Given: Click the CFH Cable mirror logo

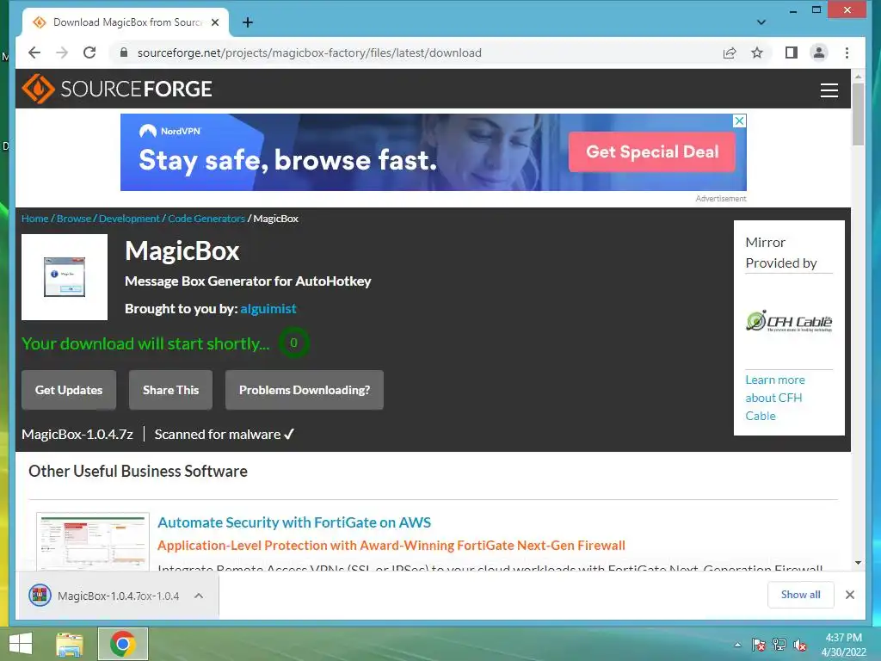Looking at the screenshot, I should tap(789, 322).
